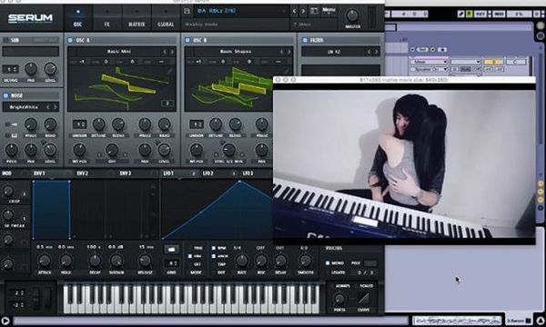Click the MASTER volume knob
546x327 pixels.
click(352, 15)
